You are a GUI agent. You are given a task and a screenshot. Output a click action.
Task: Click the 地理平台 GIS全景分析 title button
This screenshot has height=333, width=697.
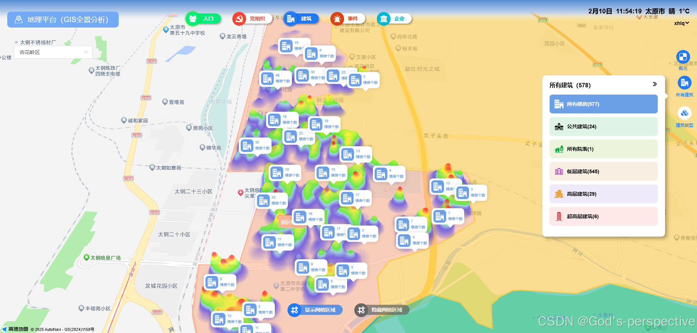pos(63,20)
